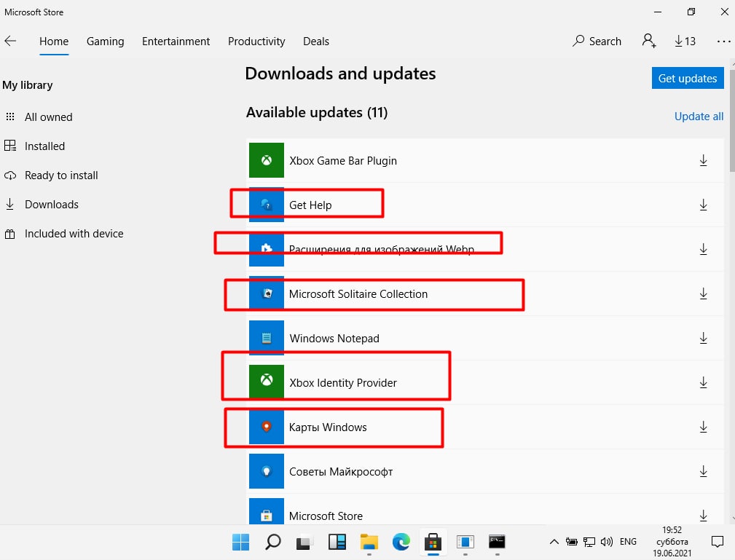Select the Get Help name text
Viewport: 735px width, 560px height.
pyautogui.click(x=310, y=205)
